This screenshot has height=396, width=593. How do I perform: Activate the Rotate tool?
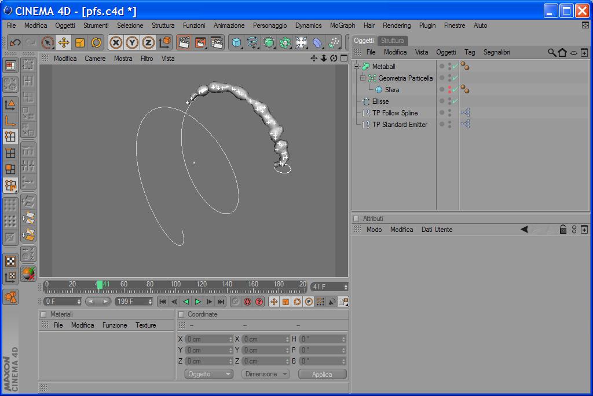coord(96,43)
